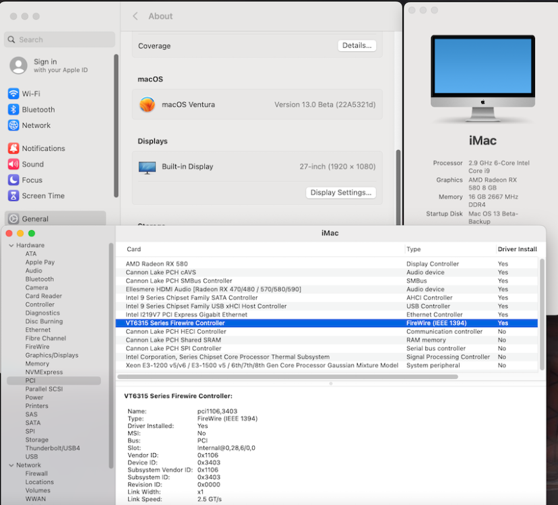The image size is (558, 505).
Task: Go back with the About chevron
Action: [135, 16]
